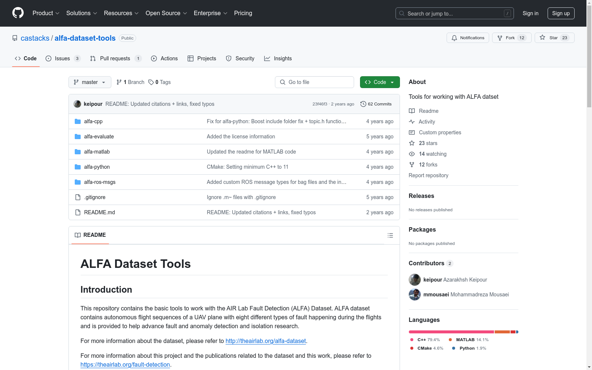
Task: Click the Sign in link
Action: (x=530, y=13)
